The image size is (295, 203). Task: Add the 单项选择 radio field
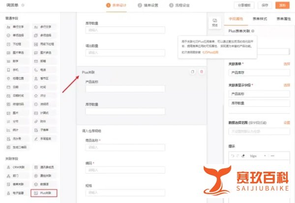[17, 35]
